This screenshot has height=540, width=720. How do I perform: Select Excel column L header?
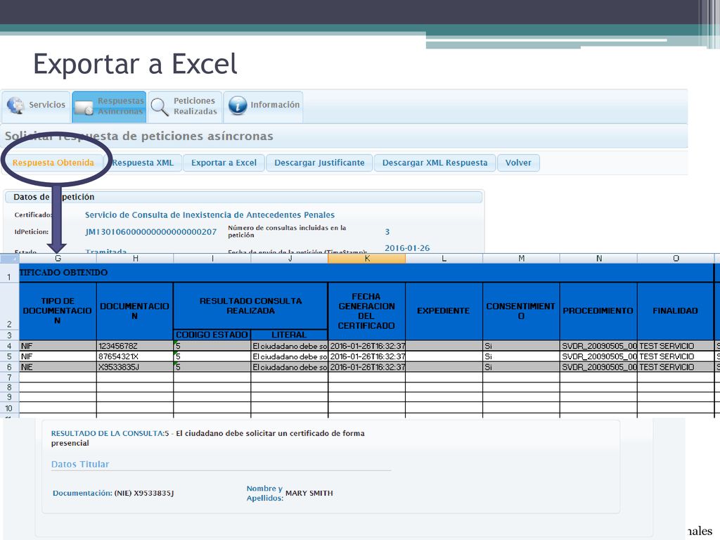click(444, 259)
